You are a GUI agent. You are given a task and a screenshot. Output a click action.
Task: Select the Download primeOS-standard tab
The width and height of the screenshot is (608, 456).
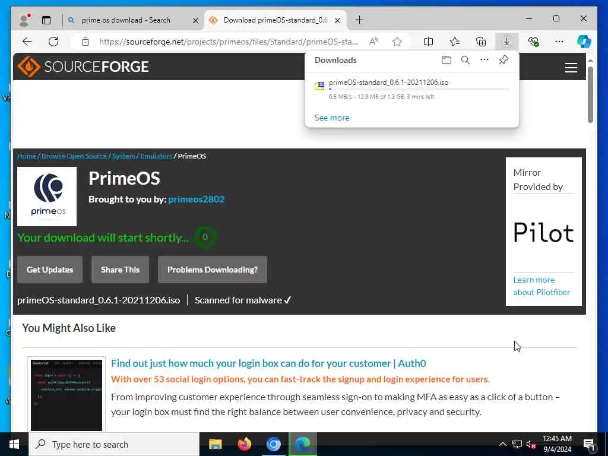coord(275,20)
